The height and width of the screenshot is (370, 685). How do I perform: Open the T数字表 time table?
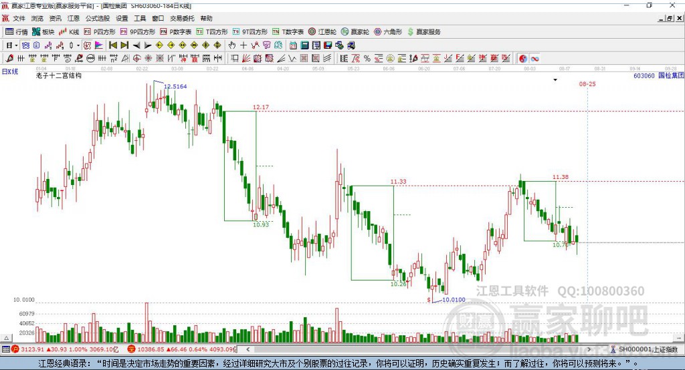pyautogui.click(x=288, y=32)
